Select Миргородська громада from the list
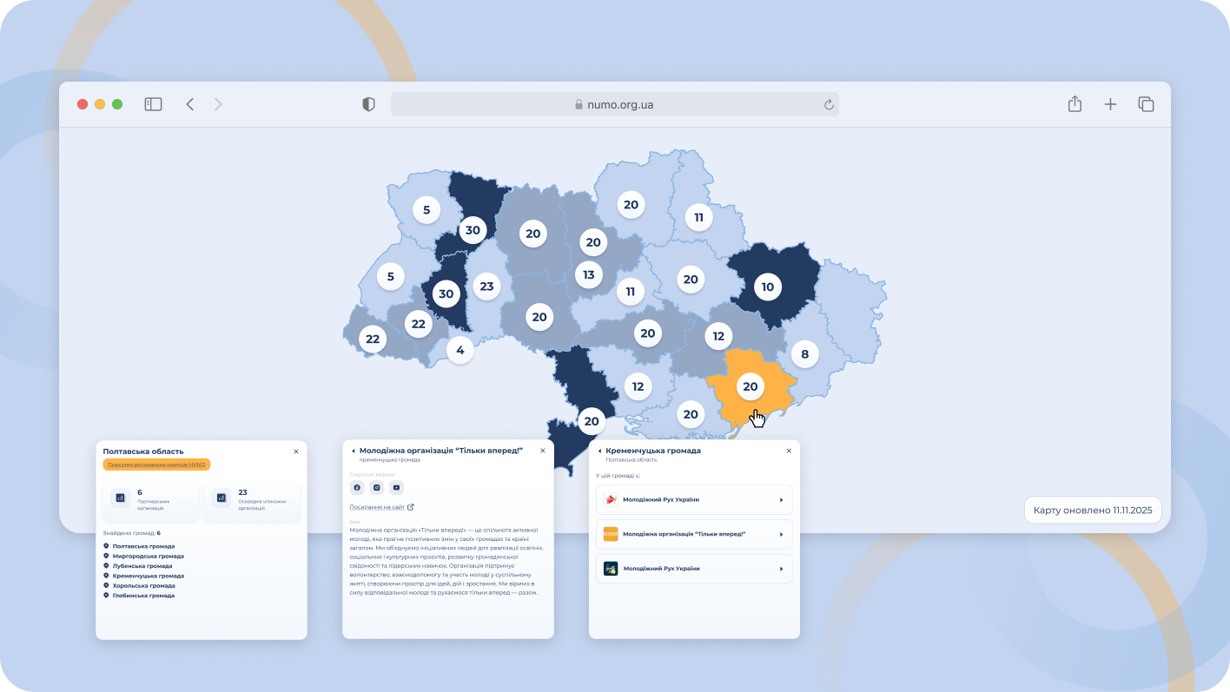This screenshot has width=1230, height=692. pos(148,556)
